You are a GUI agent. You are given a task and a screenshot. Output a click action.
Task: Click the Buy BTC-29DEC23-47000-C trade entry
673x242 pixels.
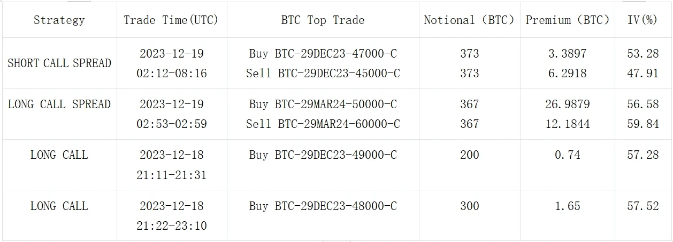pos(323,53)
